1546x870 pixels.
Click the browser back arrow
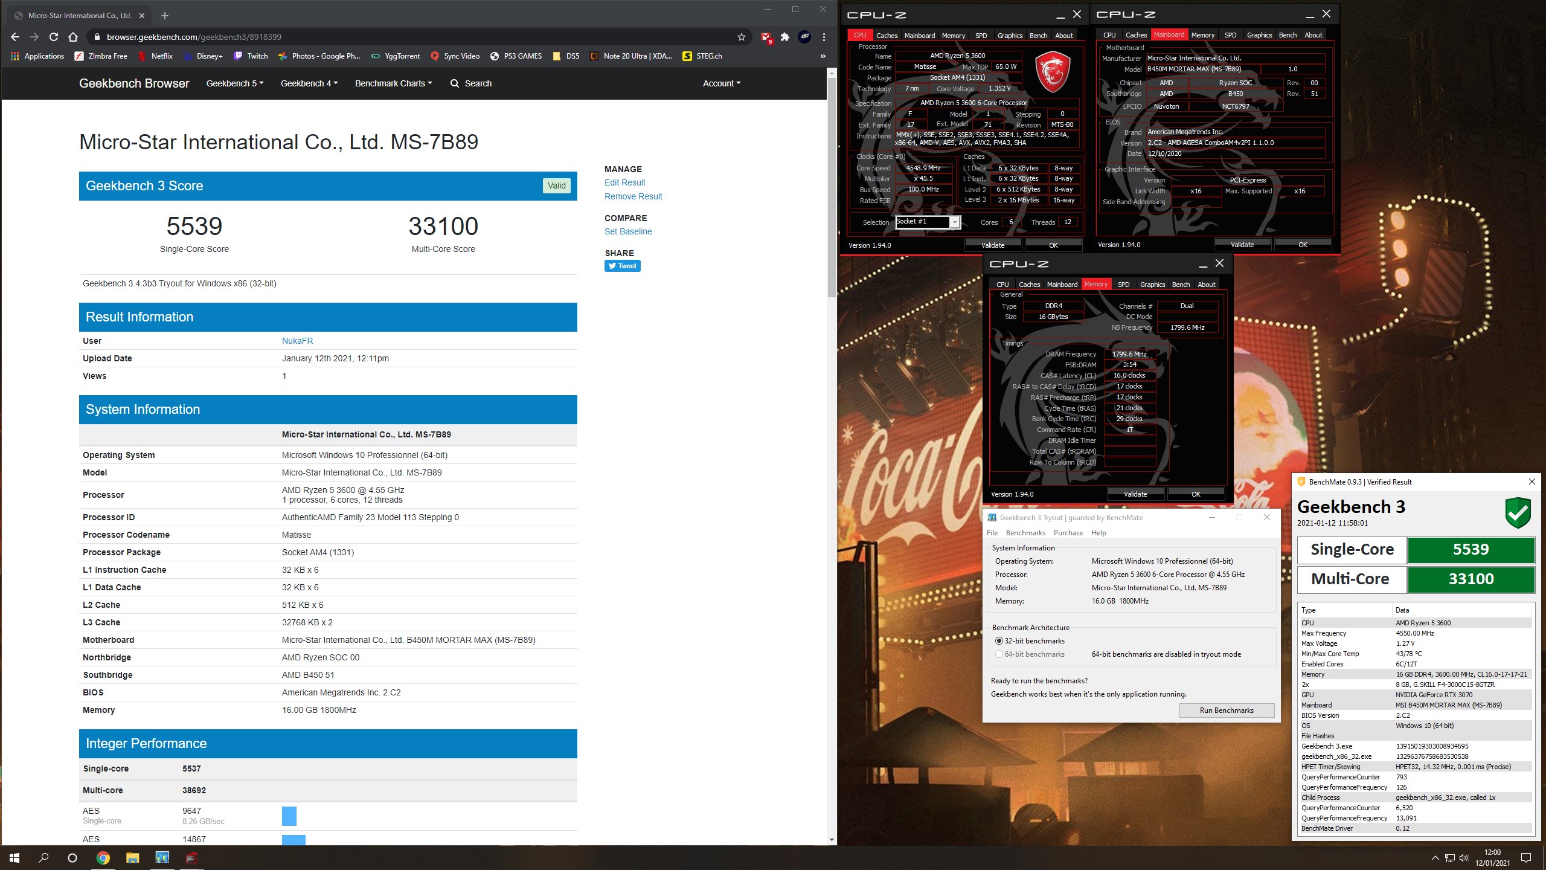(x=15, y=37)
